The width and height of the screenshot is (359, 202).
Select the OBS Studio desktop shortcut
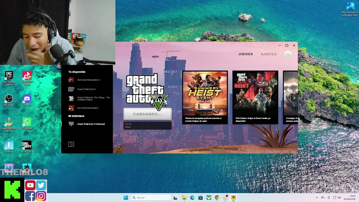point(9,100)
